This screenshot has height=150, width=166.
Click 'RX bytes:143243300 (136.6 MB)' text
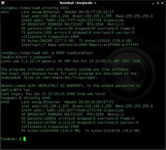[51, 131]
